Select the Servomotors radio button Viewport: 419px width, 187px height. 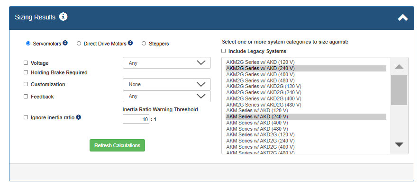[x=28, y=44]
